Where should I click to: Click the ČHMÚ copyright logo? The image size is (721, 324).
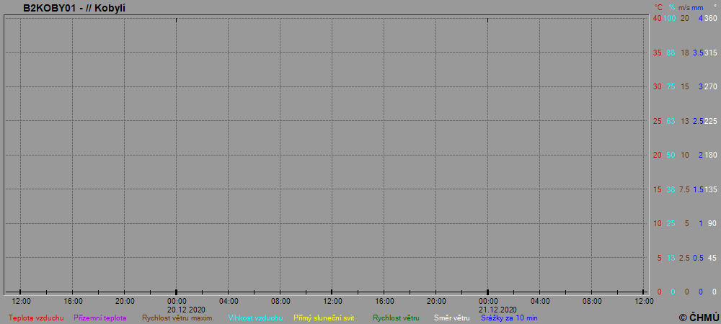(x=699, y=317)
